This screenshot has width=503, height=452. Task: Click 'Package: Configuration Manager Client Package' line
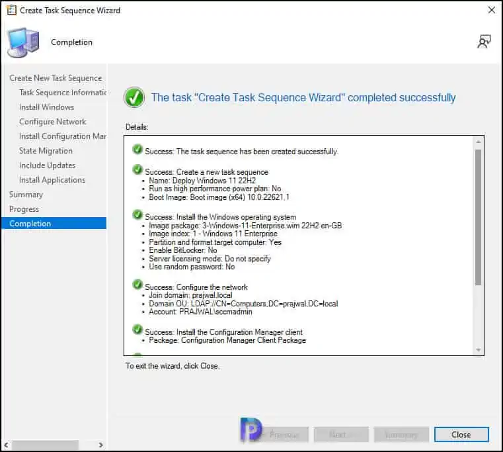tap(227, 340)
